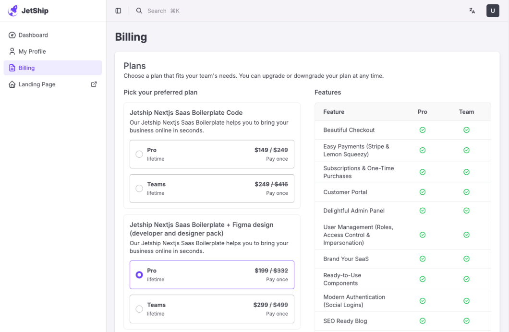Click the Beautiful Checkout Pro checkmark
The width and height of the screenshot is (509, 332).
pyautogui.click(x=423, y=130)
